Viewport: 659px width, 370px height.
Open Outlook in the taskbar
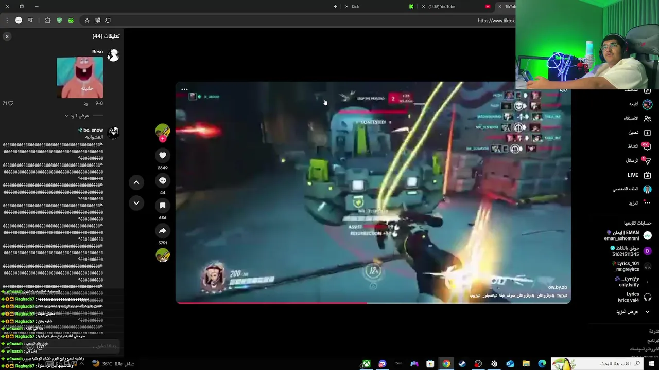pyautogui.click(x=510, y=364)
